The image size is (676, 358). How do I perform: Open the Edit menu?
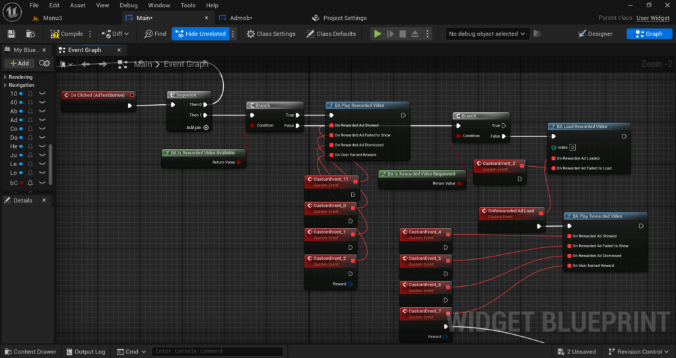54,5
